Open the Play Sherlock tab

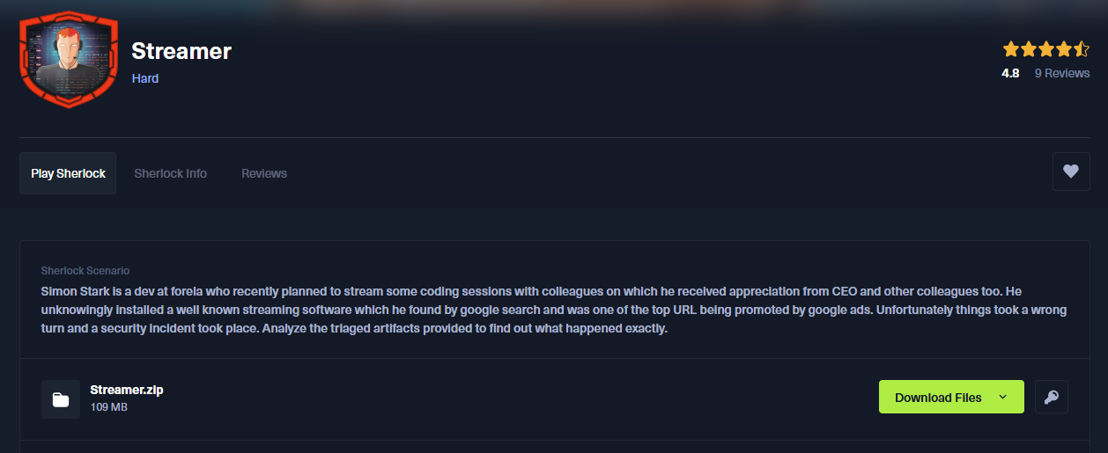68,173
